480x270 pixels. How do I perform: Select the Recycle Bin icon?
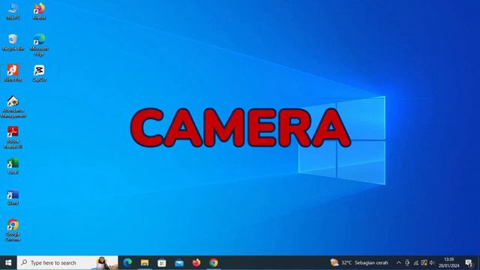pos(13,42)
